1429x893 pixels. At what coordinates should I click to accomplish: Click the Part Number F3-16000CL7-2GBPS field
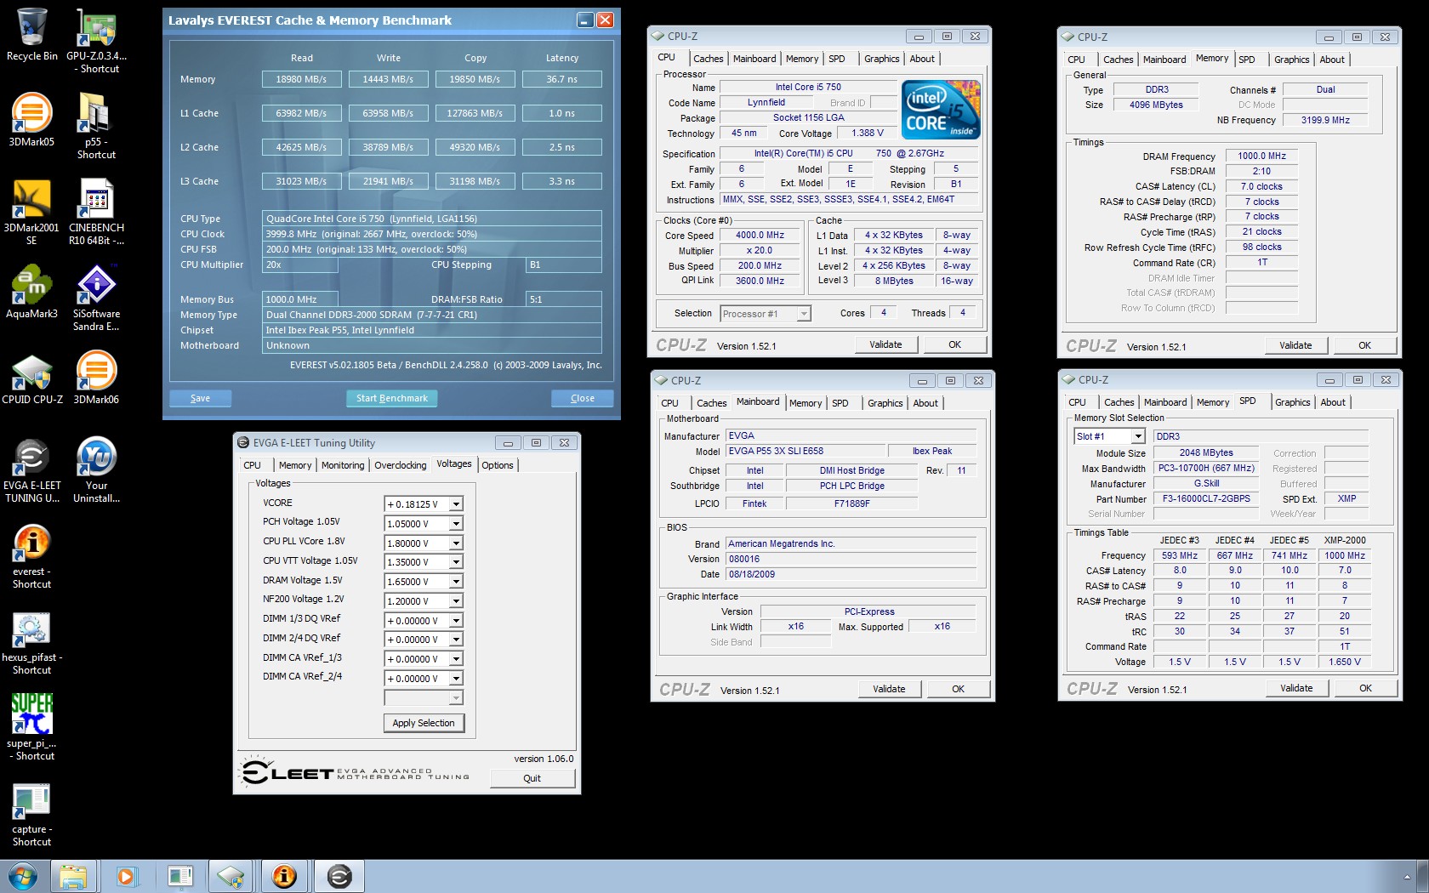1206,499
